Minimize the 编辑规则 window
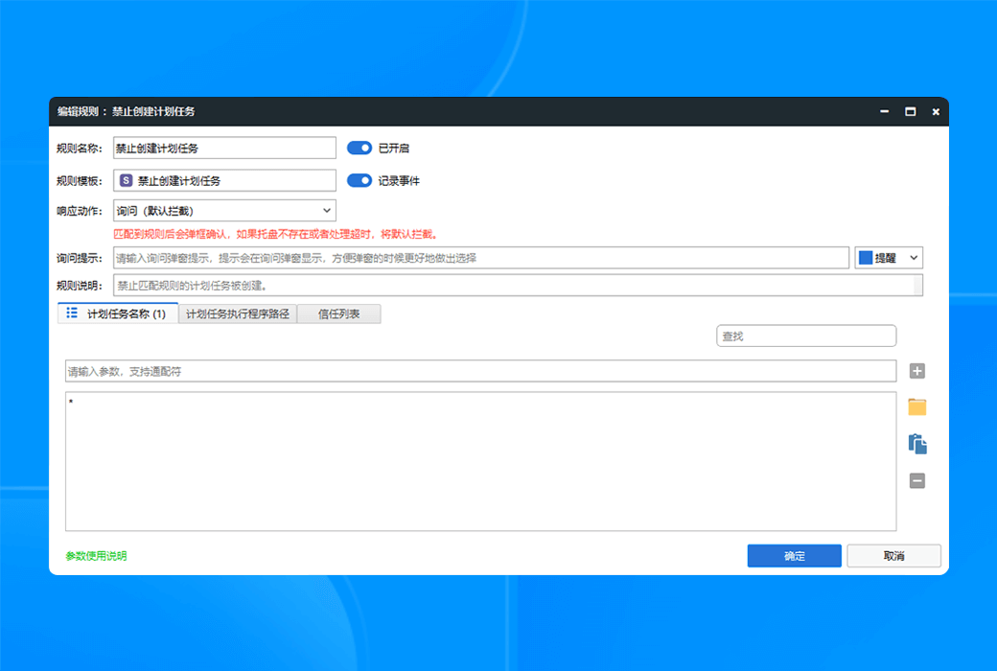The width and height of the screenshot is (997, 671). (884, 111)
